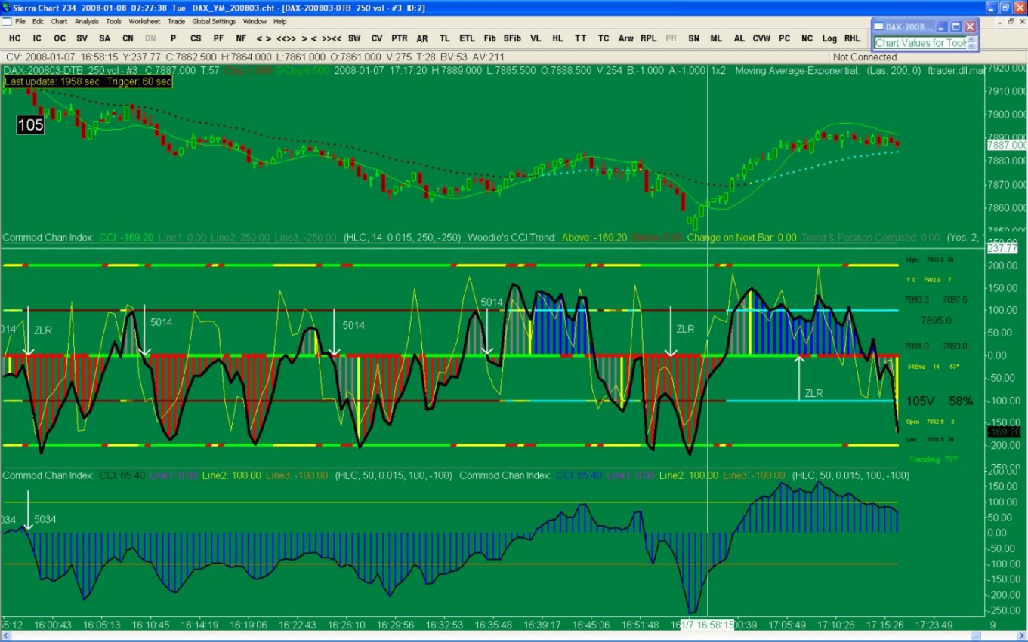
Task: Click the NF toolbar button
Action: (241, 38)
